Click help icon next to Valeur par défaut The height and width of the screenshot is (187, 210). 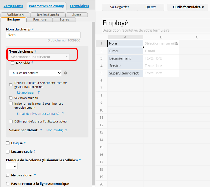(41, 130)
